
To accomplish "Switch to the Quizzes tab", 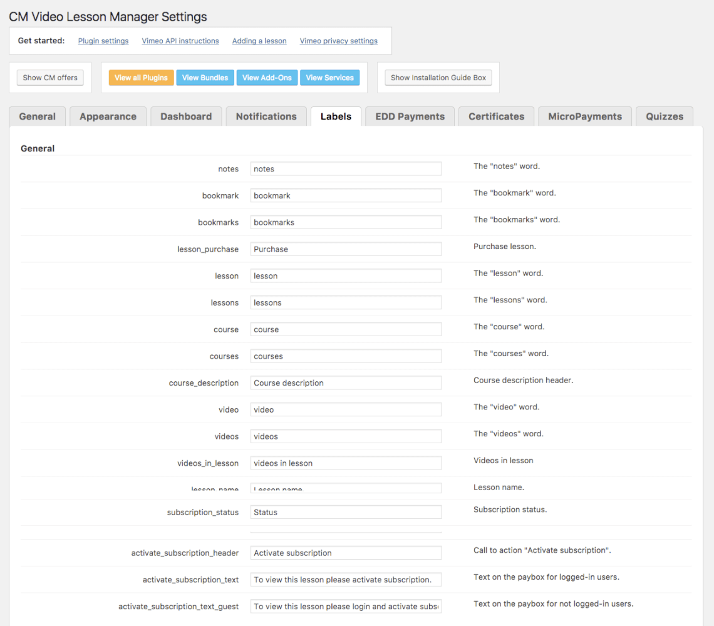I will coord(665,116).
